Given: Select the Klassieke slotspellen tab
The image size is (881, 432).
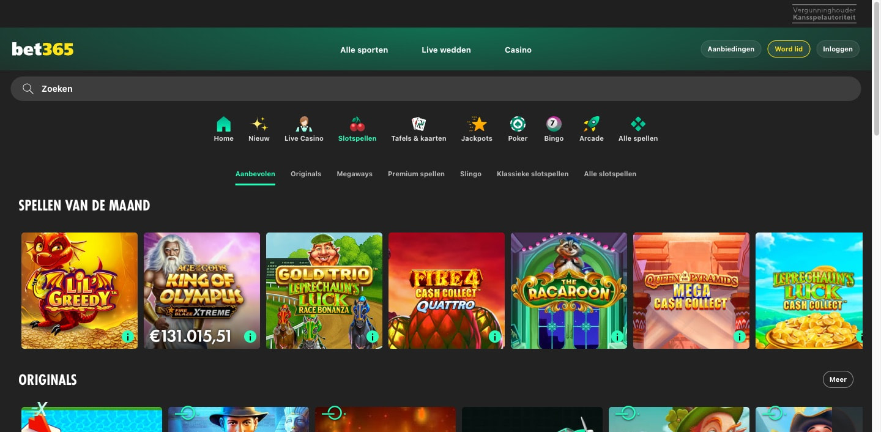Looking at the screenshot, I should 532,174.
